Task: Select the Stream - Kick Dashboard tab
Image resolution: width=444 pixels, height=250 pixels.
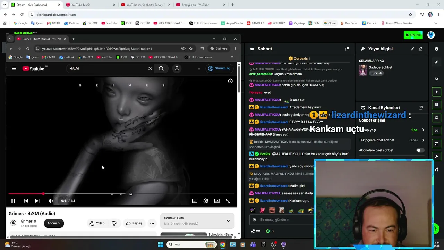Action: pos(35,5)
